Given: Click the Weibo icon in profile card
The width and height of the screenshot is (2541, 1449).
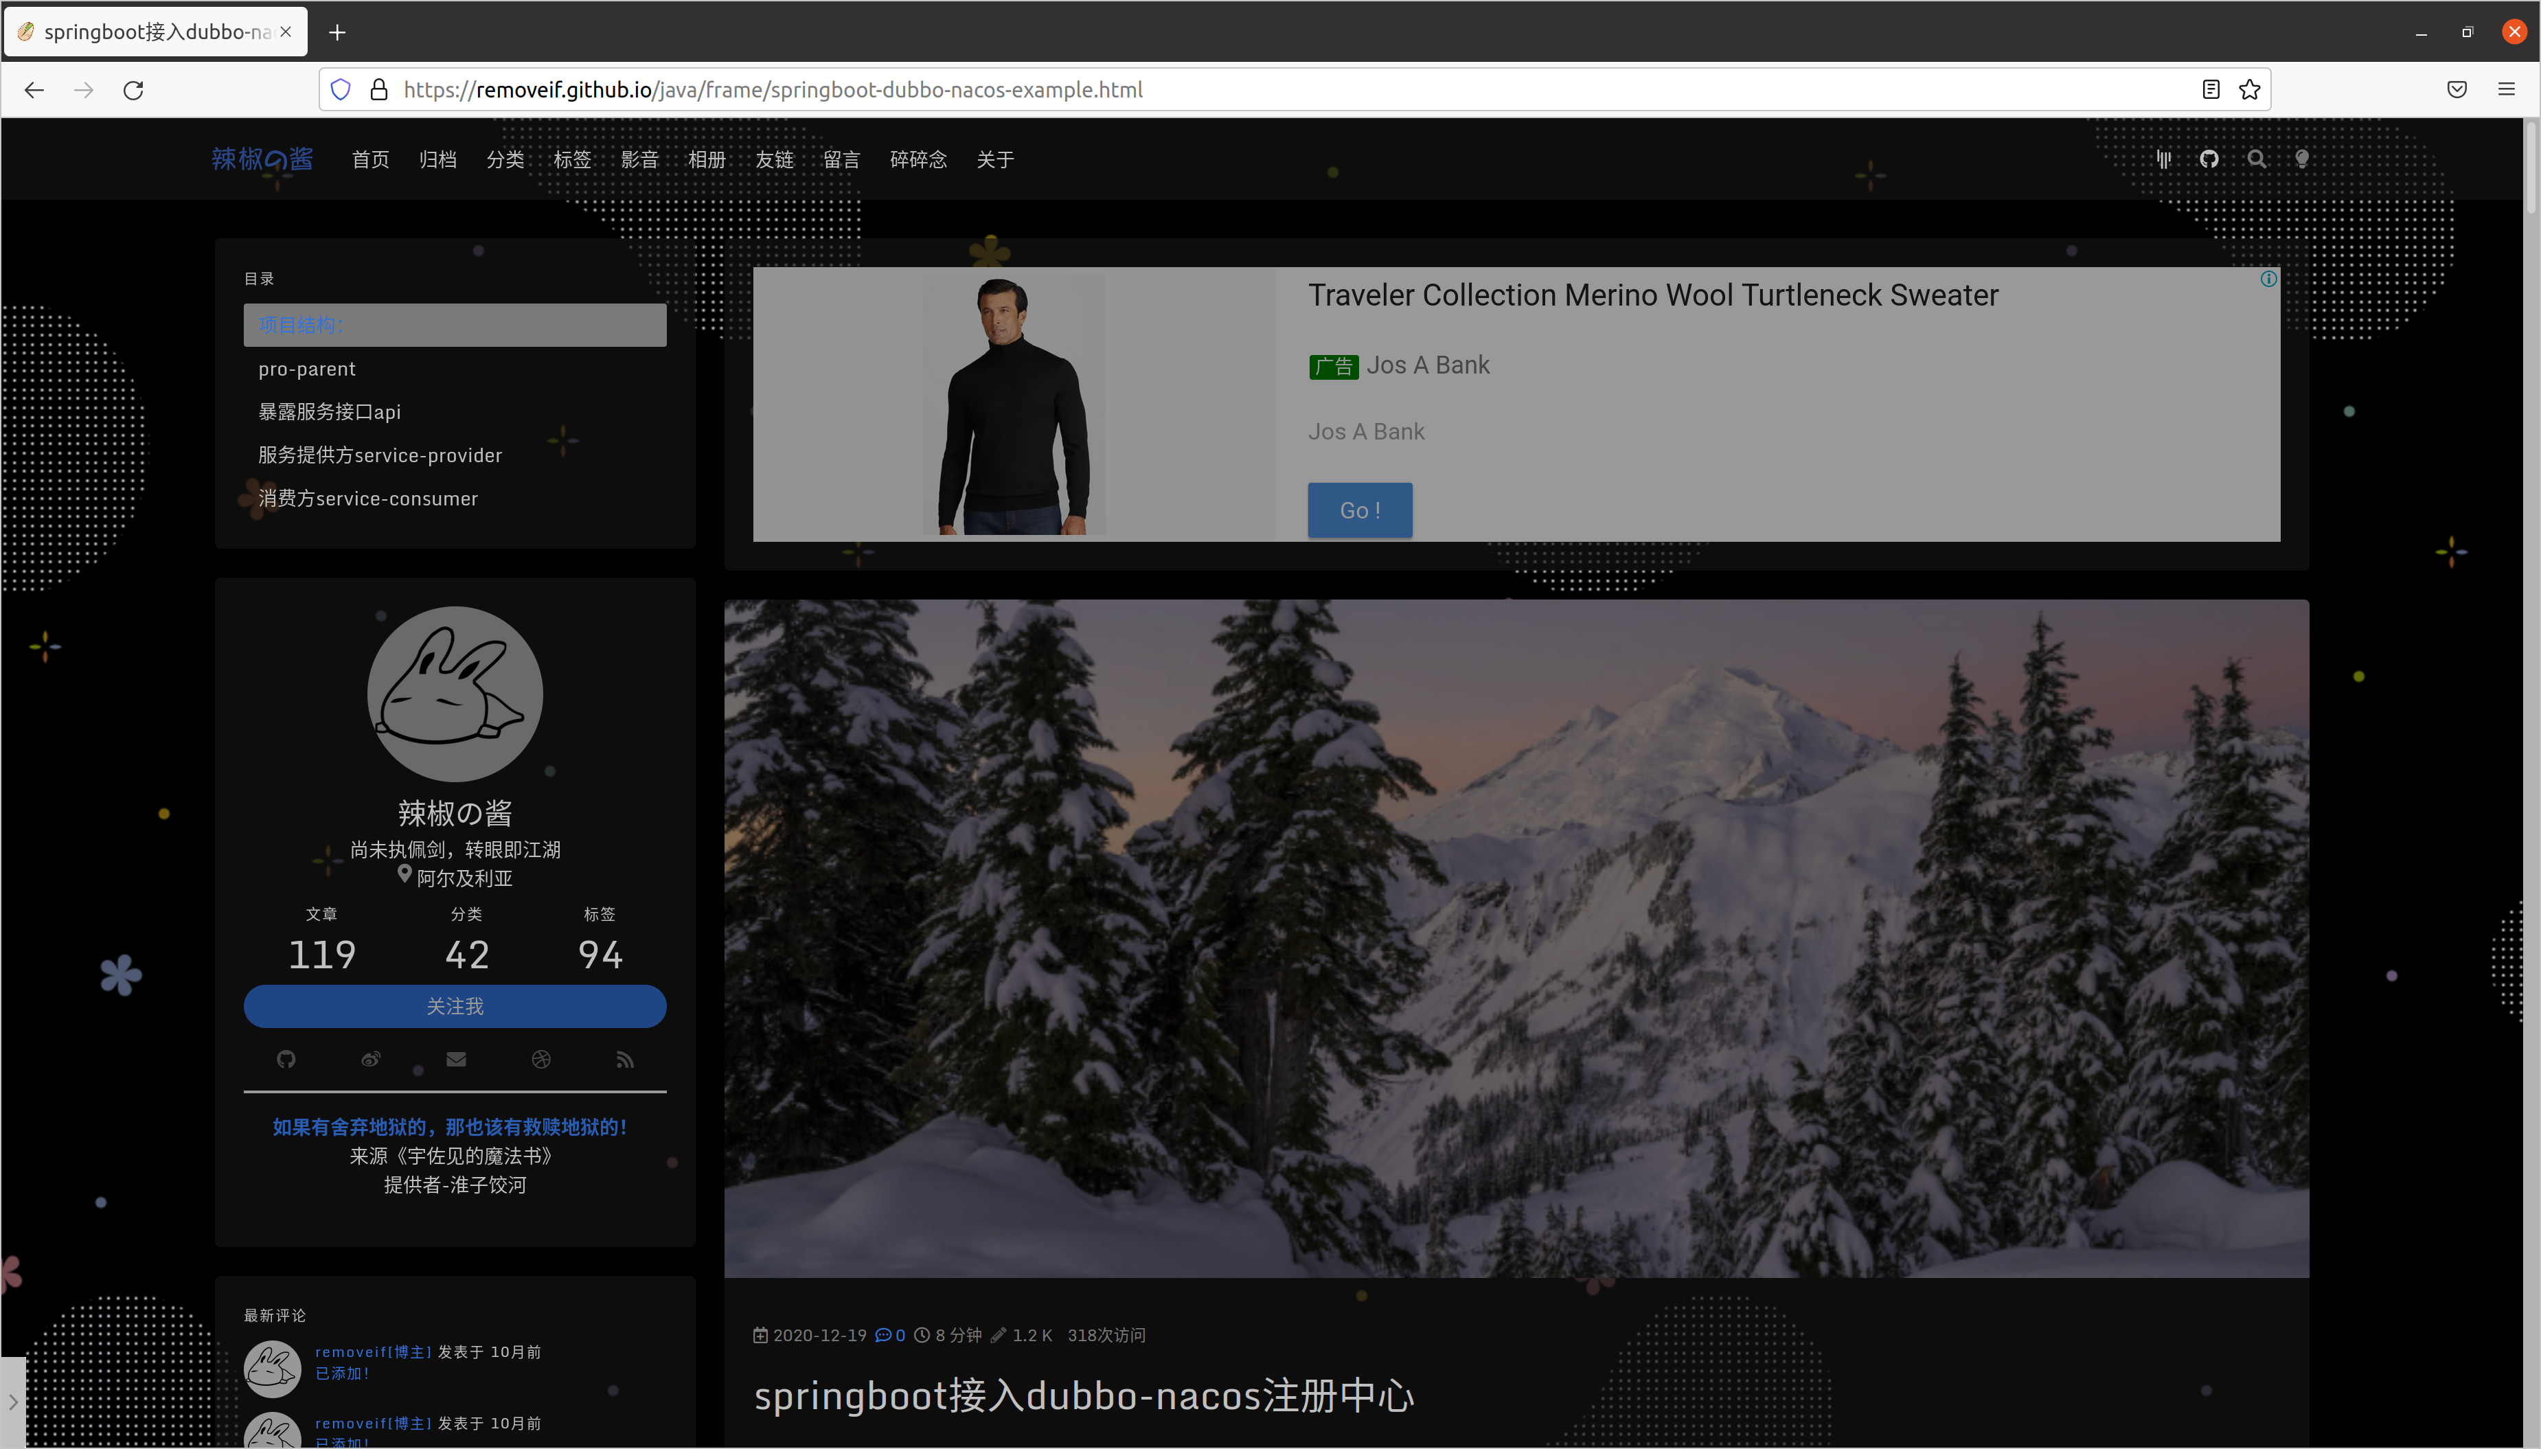Looking at the screenshot, I should click(370, 1059).
